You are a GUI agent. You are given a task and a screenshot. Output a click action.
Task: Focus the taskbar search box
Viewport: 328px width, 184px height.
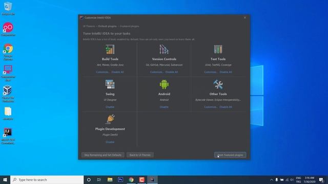(47, 179)
